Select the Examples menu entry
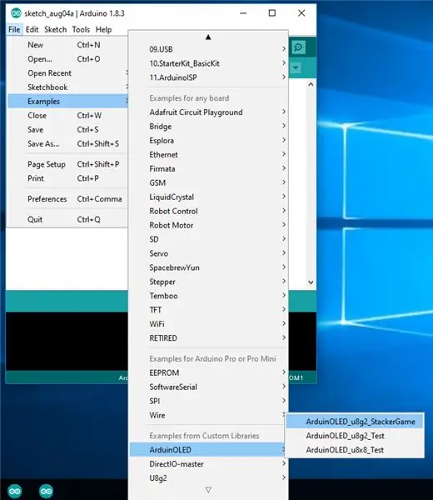433x500 pixels. (67, 101)
